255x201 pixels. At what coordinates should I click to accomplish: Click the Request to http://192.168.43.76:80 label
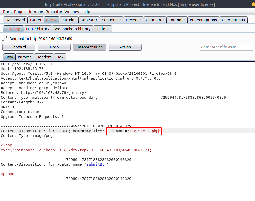[x=41, y=39]
